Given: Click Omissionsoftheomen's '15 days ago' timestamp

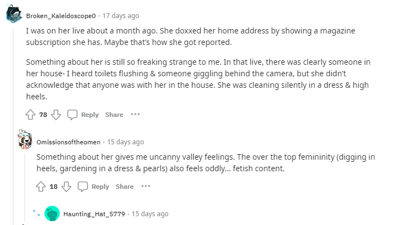Looking at the screenshot, I should [x=126, y=142].
